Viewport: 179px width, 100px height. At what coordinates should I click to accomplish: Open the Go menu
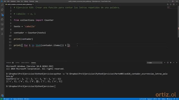point(22,1)
